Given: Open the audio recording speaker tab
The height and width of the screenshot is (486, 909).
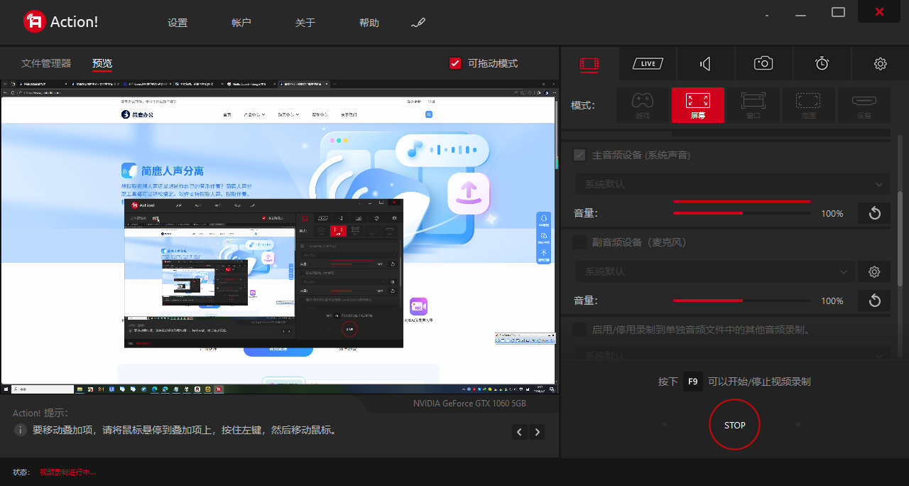Looking at the screenshot, I should [705, 64].
